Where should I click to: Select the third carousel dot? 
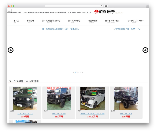click(x=78, y=72)
